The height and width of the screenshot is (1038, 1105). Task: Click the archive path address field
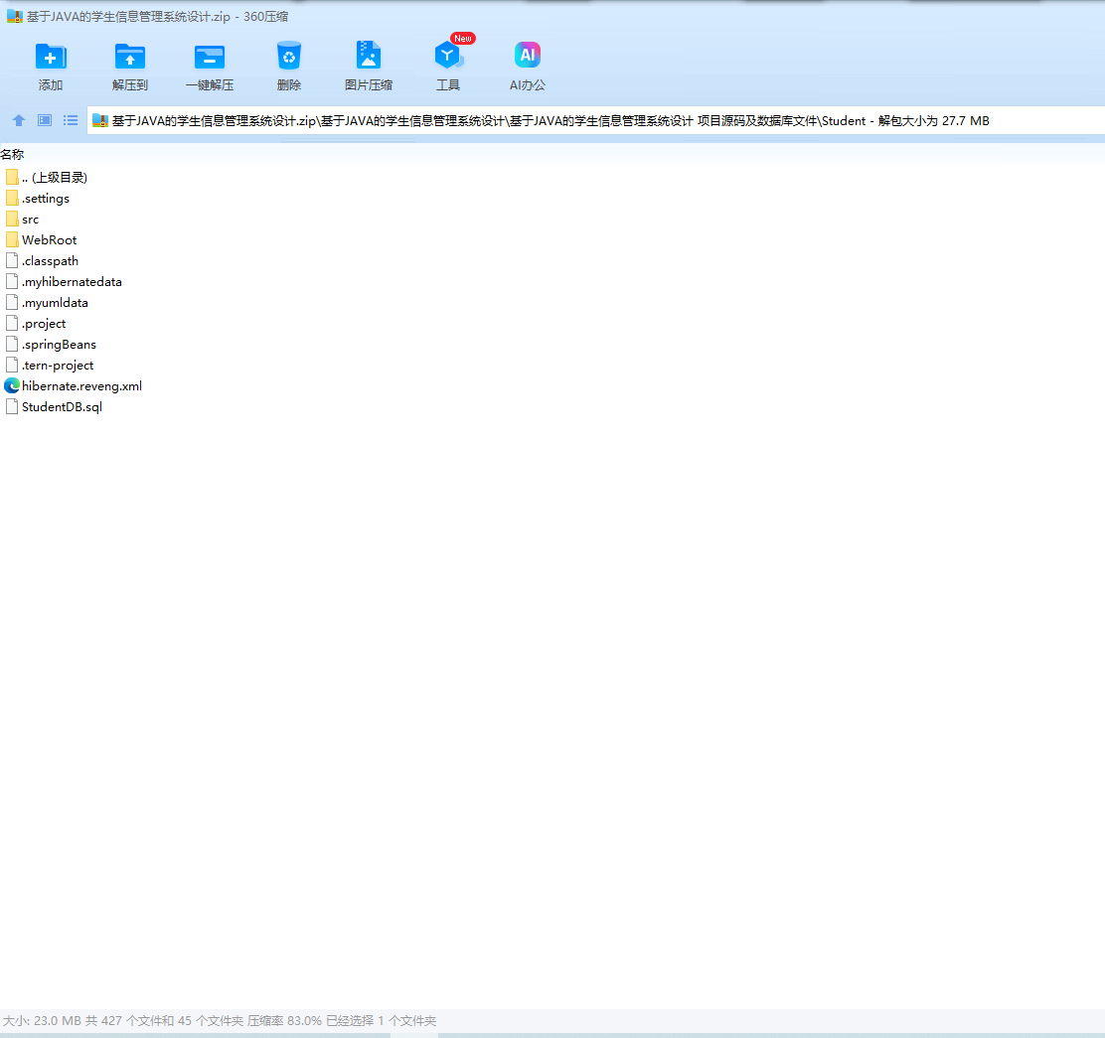[x=595, y=120]
